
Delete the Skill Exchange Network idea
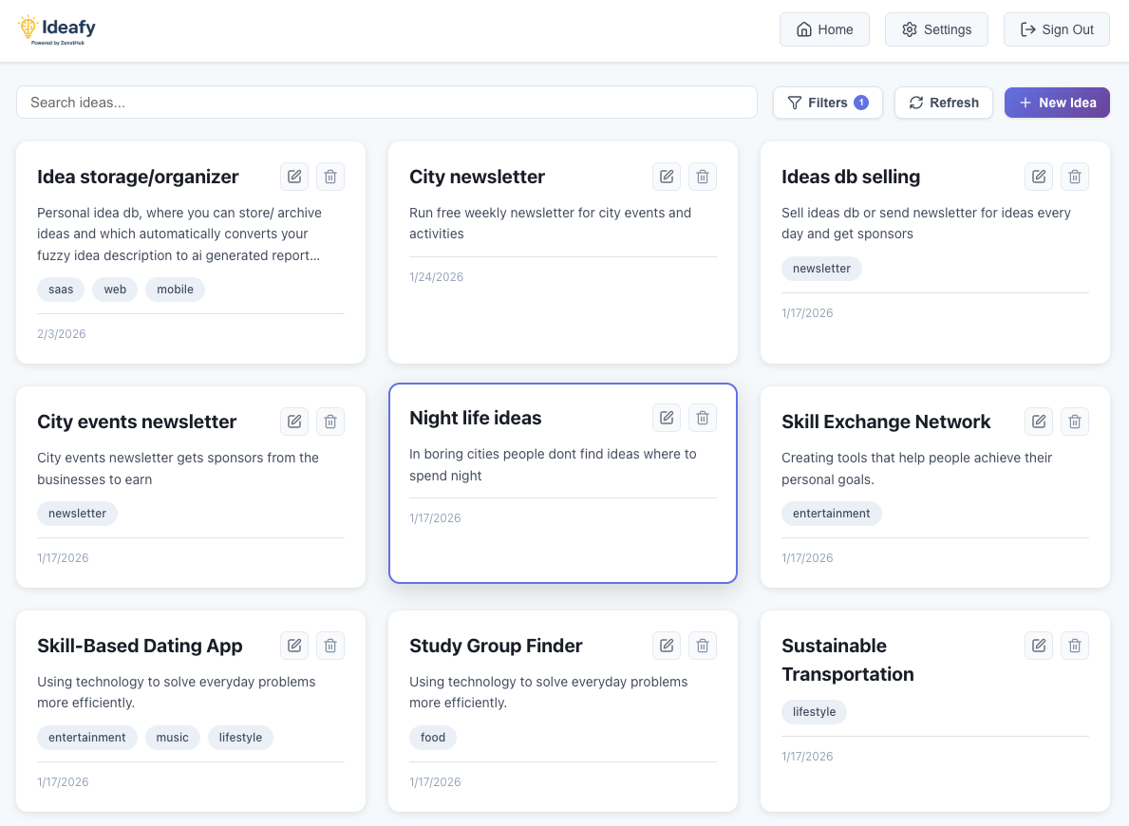click(1075, 422)
